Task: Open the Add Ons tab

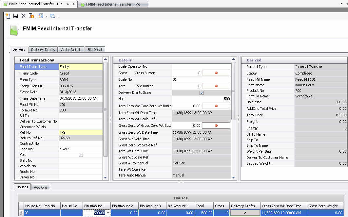Action: [40, 187]
